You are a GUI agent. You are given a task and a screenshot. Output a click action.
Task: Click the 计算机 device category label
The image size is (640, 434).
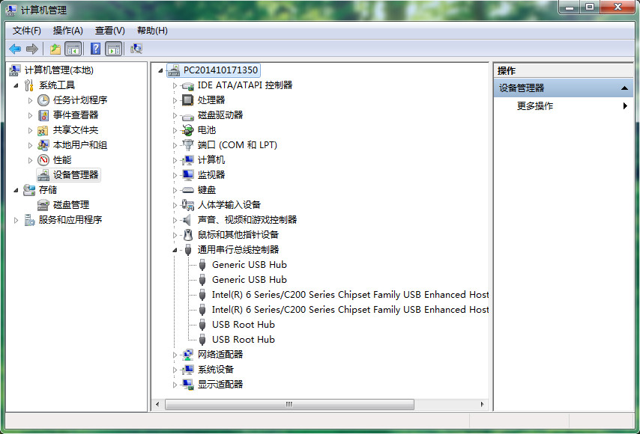pos(211,160)
